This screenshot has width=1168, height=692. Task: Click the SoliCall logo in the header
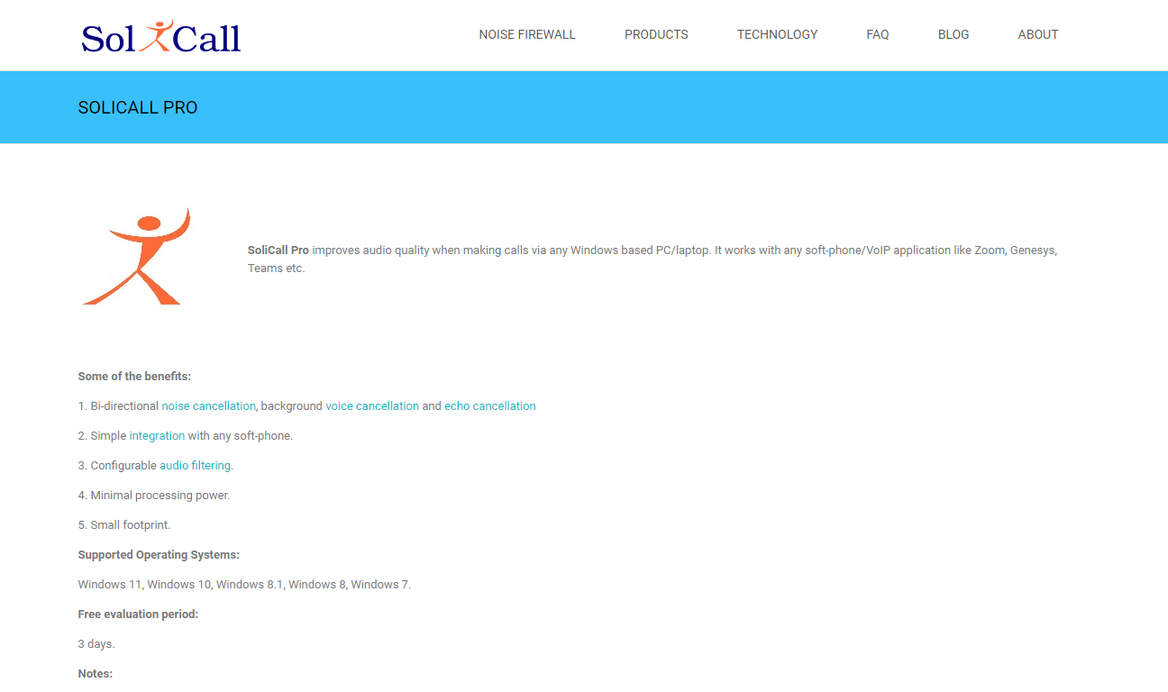point(161,36)
